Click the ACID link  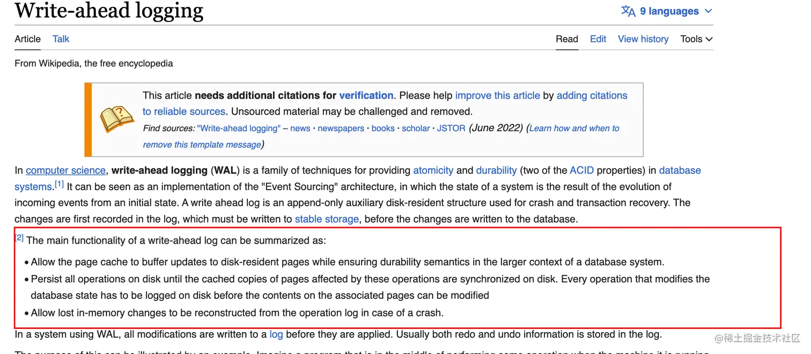pos(582,170)
